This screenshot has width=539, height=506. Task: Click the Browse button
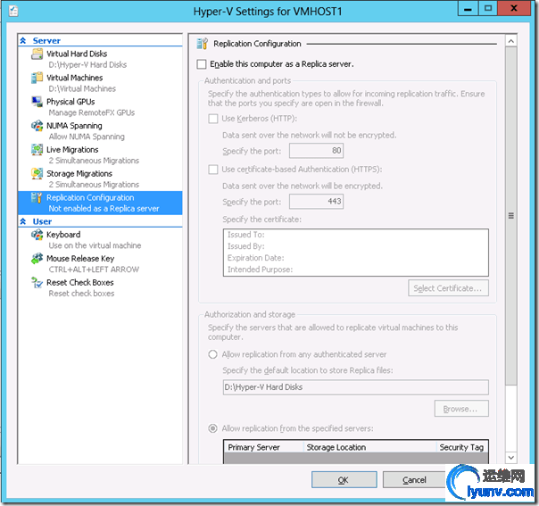461,409
